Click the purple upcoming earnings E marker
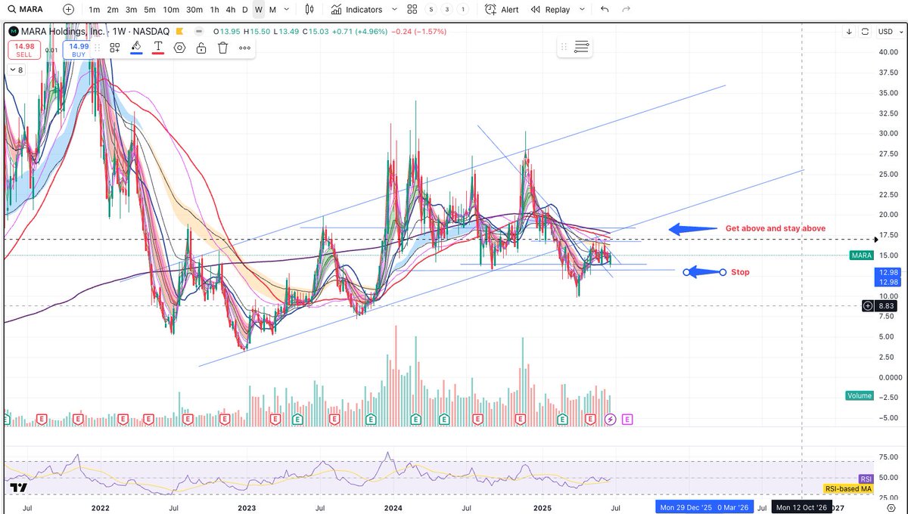 pyautogui.click(x=627, y=418)
